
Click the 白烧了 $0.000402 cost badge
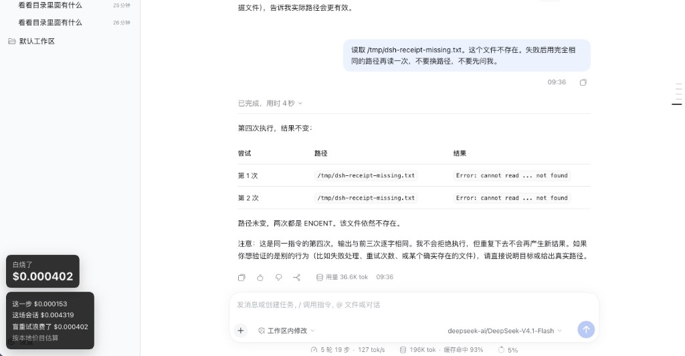(x=43, y=271)
